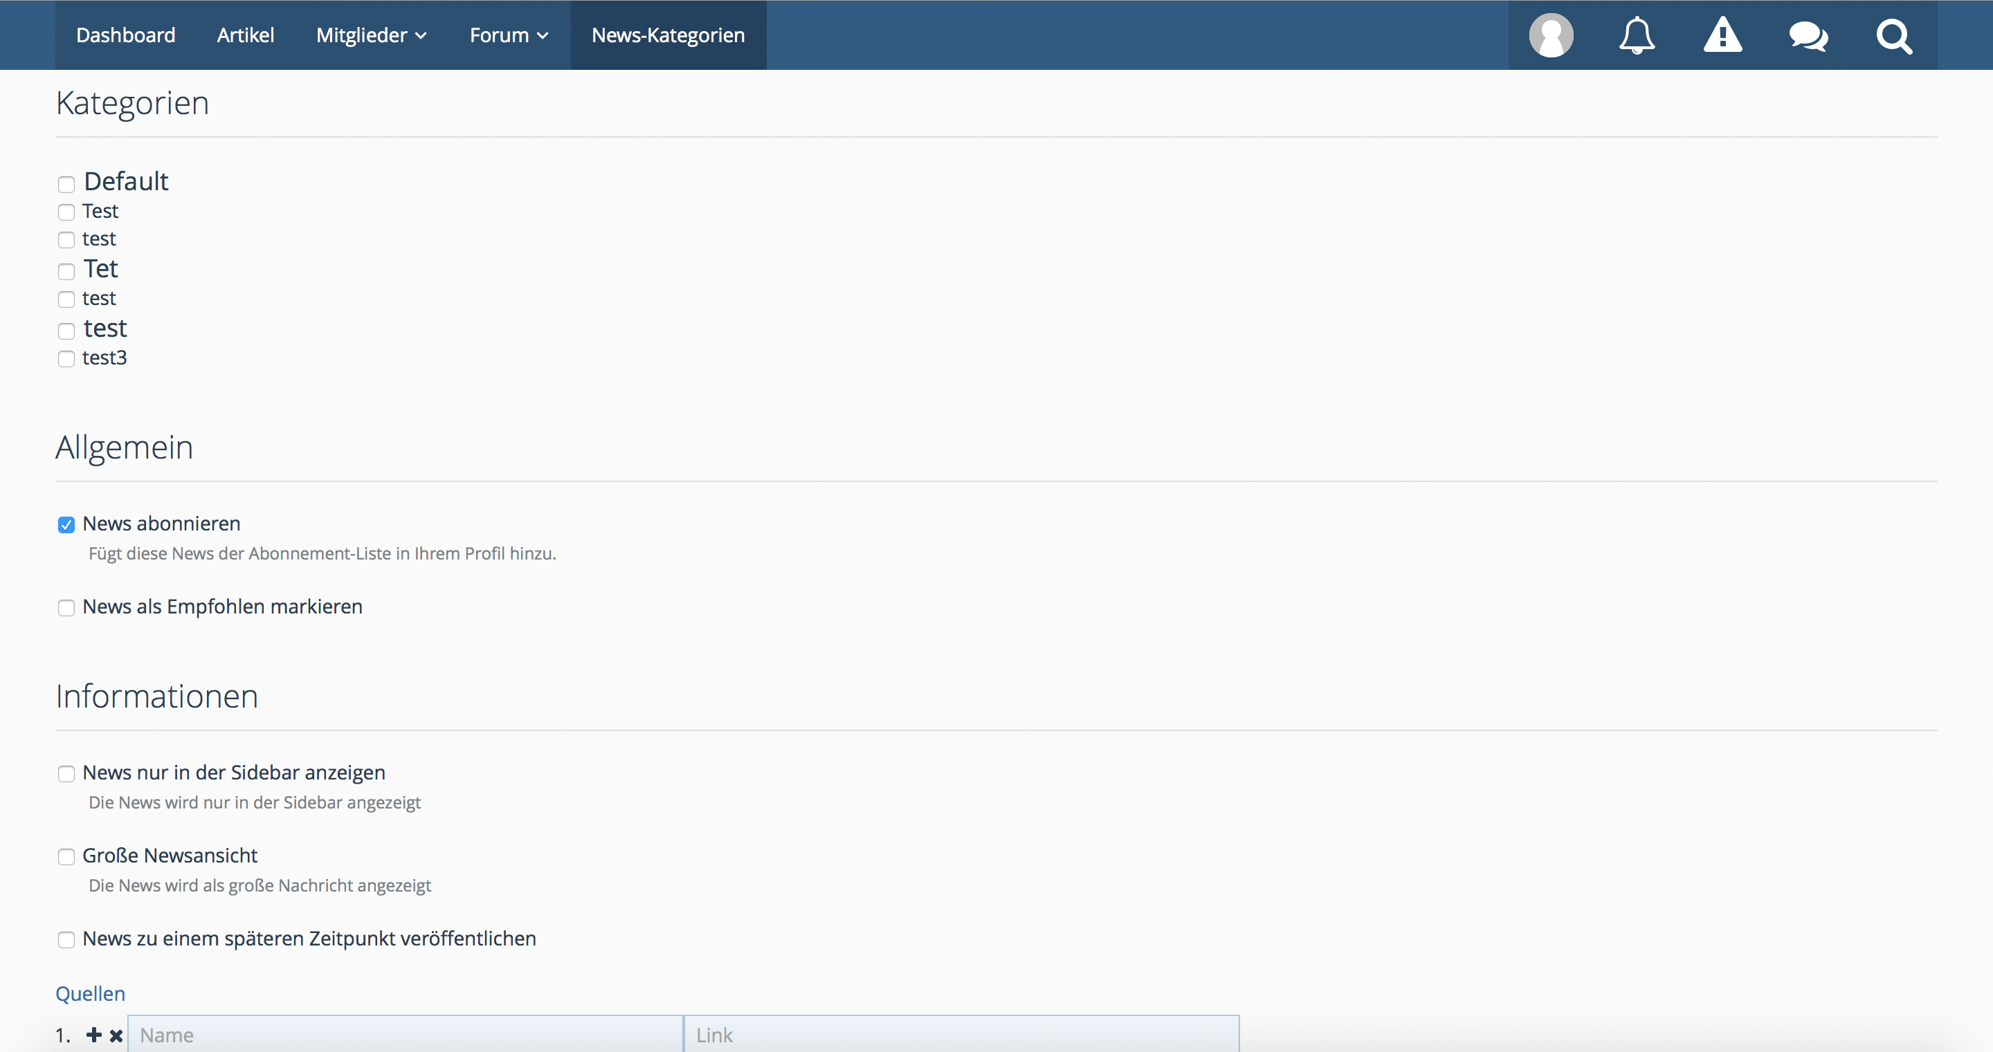
Task: Add a source row with the plus icon
Action: 93,1035
